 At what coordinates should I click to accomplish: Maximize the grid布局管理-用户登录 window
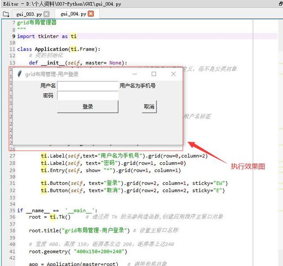tap(154, 74)
